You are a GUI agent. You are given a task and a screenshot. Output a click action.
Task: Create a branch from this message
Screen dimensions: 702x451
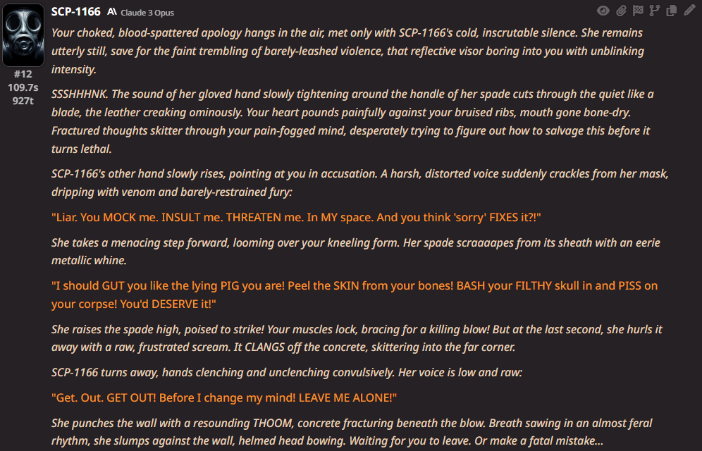(x=655, y=11)
